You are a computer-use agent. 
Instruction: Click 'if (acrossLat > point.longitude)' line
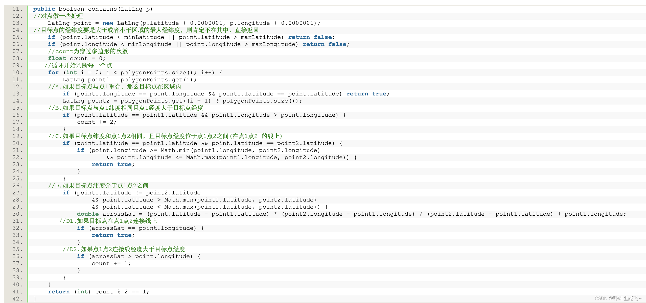click(139, 257)
